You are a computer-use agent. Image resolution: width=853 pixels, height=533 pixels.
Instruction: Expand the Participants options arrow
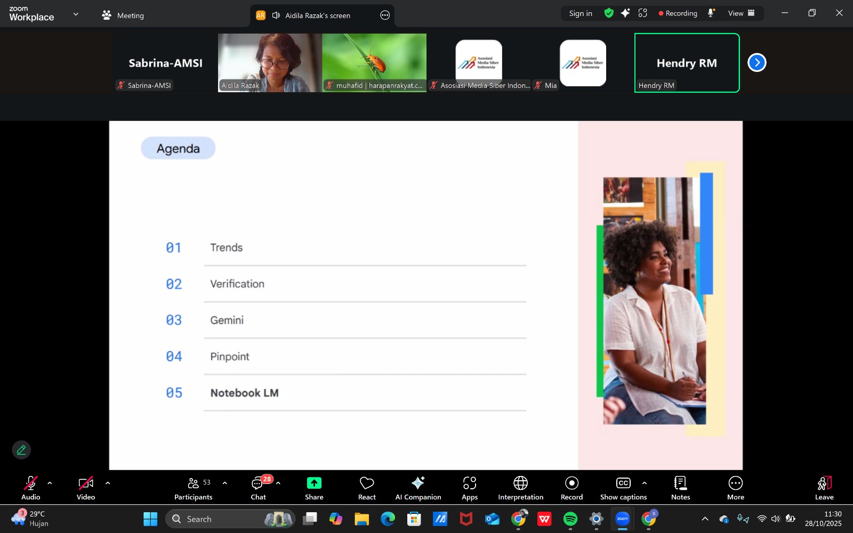click(x=224, y=483)
